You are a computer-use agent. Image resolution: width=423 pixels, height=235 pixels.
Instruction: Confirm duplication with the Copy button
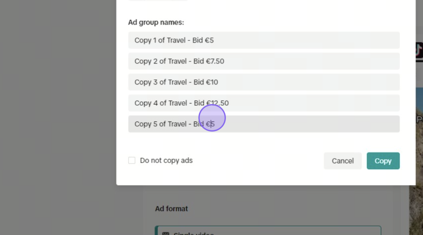383,161
